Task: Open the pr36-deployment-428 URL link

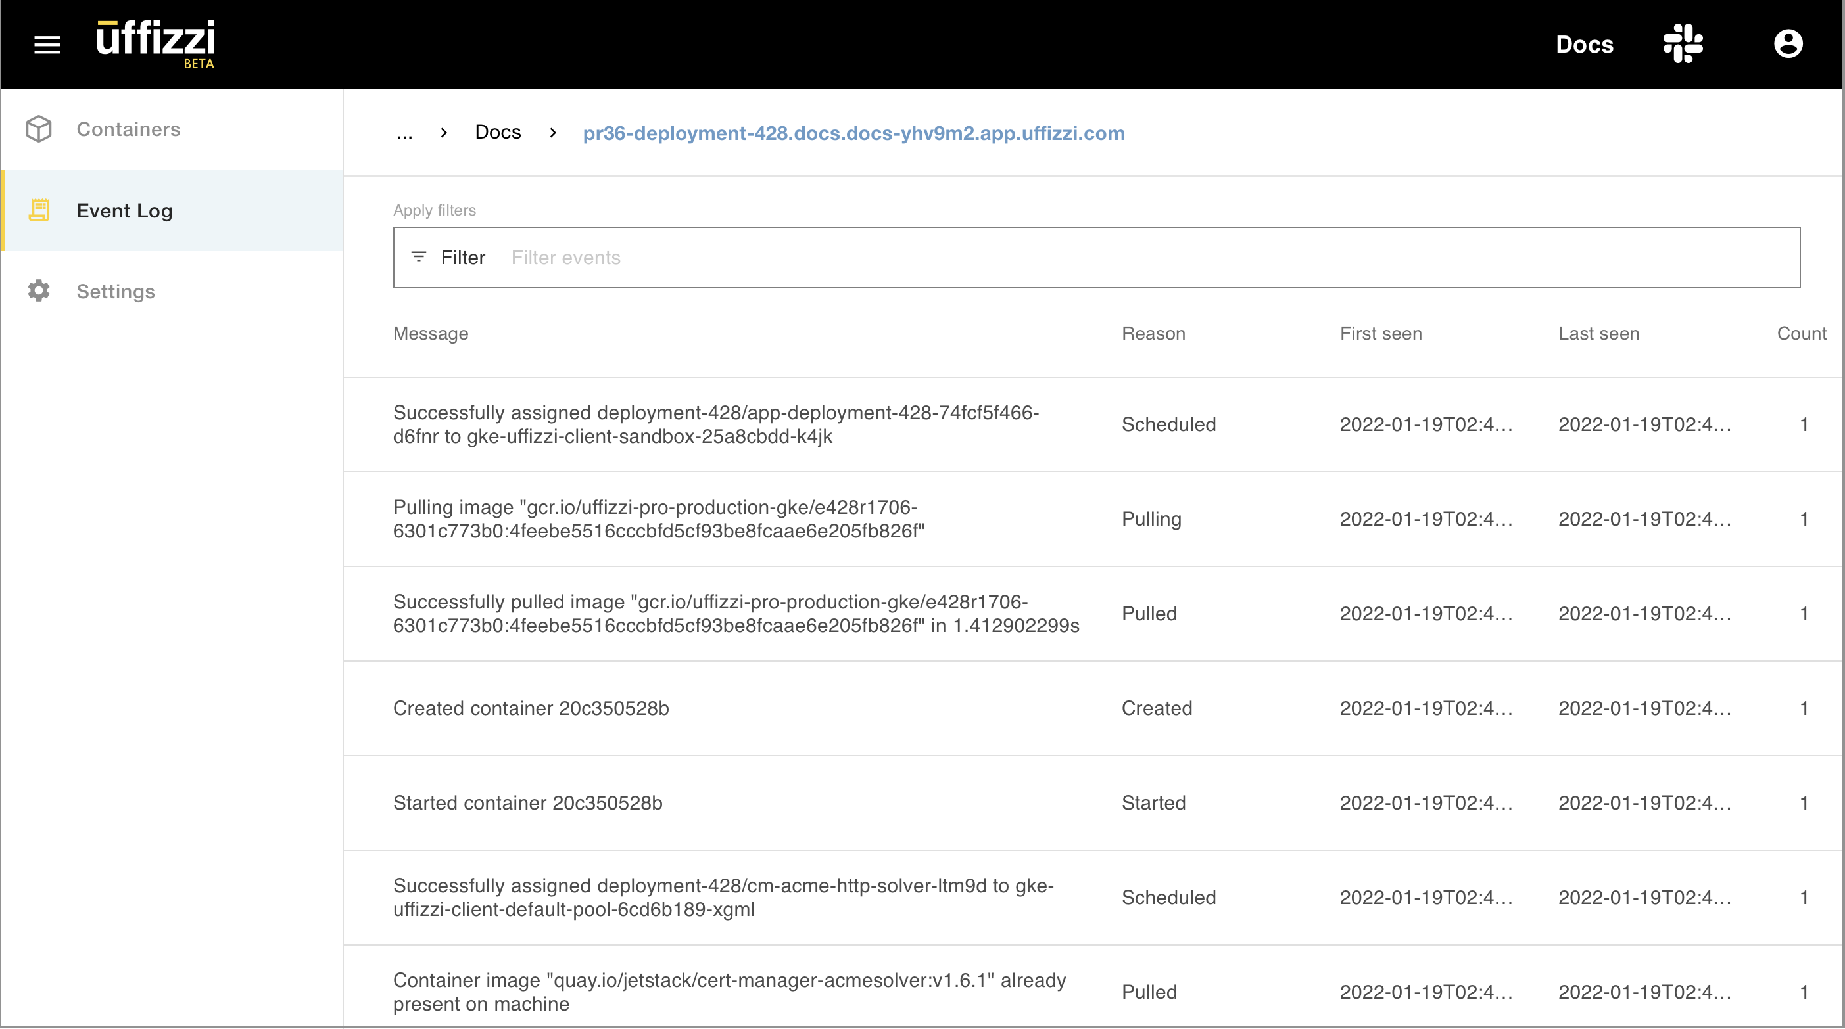Action: click(852, 133)
